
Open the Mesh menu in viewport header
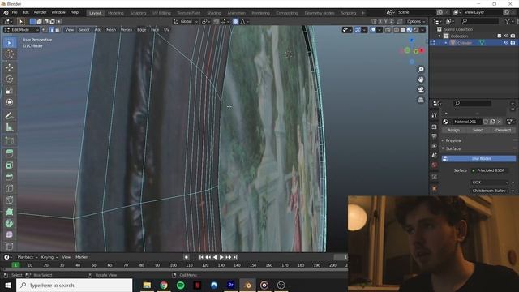(x=111, y=30)
